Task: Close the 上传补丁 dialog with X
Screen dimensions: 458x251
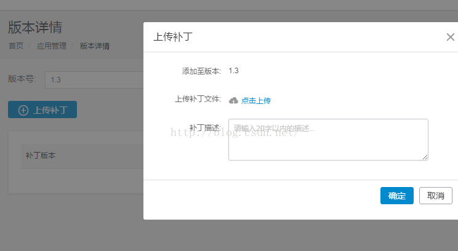Action: tap(451, 37)
